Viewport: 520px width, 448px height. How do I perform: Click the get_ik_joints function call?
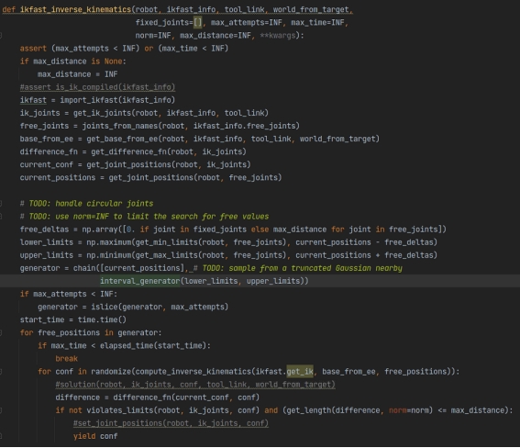click(x=102, y=113)
